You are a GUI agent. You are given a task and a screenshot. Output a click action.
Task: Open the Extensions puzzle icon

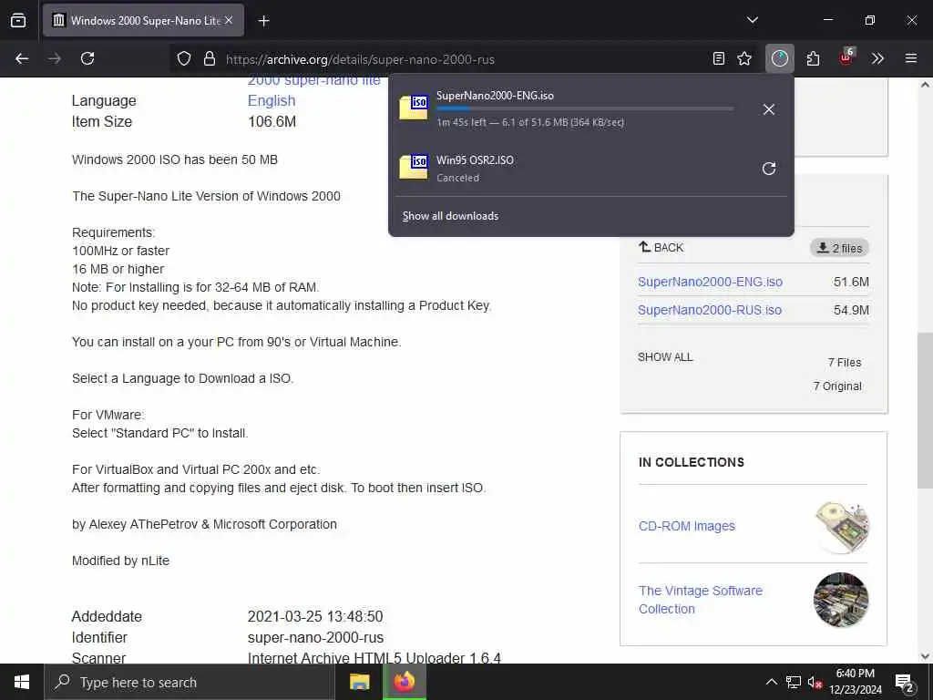(813, 58)
